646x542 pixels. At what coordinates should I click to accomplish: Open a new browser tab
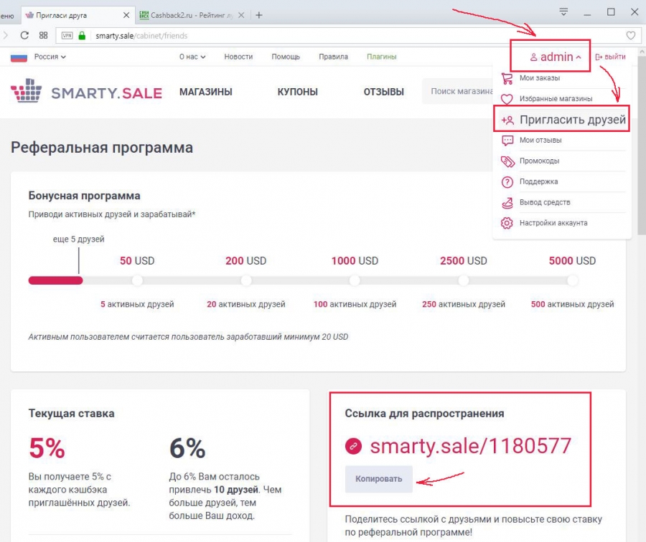coord(258,15)
